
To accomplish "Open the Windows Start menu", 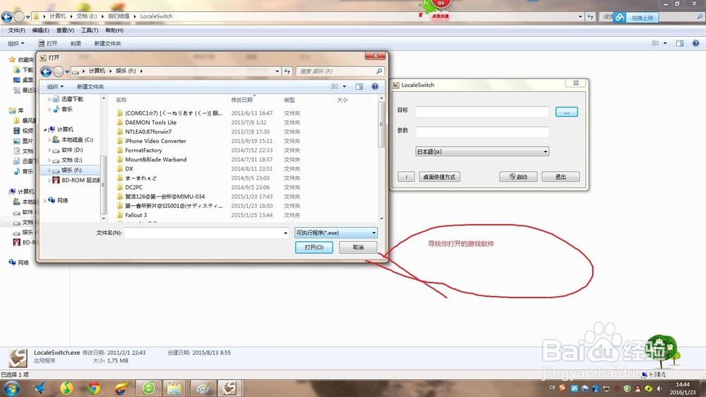I will (11, 388).
